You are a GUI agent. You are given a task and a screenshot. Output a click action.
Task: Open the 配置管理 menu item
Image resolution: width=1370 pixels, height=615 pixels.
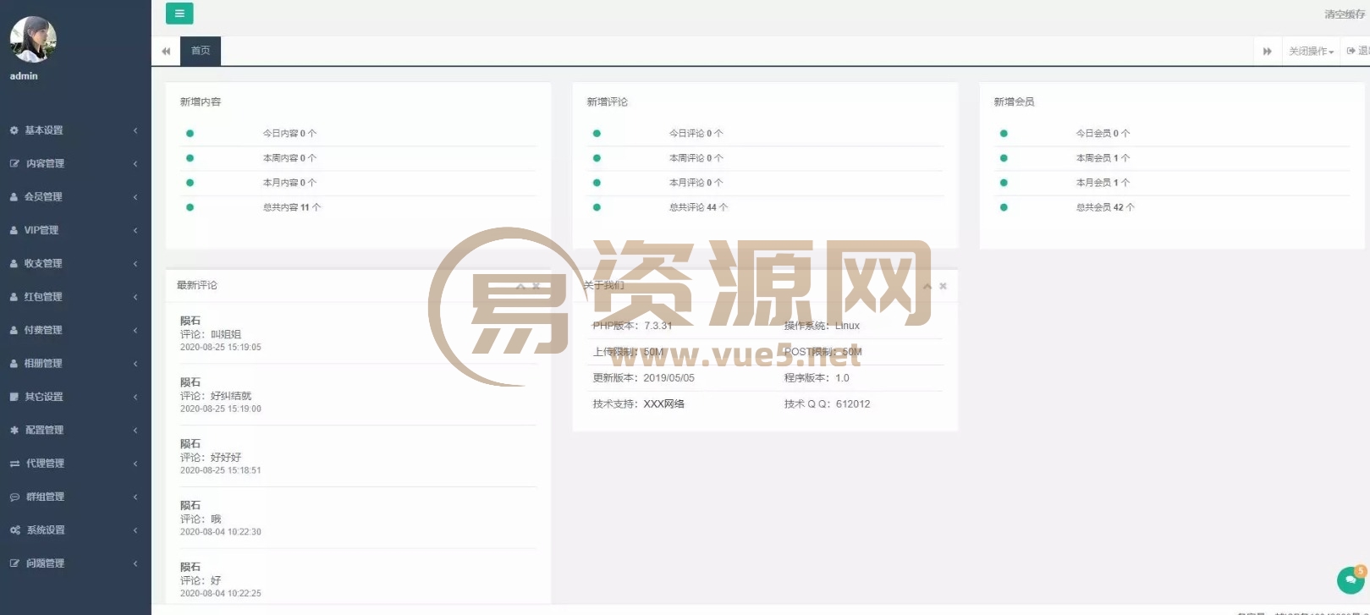75,431
